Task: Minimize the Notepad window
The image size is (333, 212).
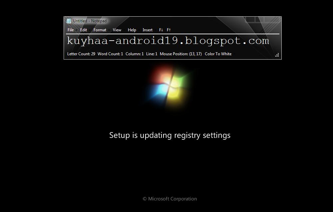Action: [x=250, y=19]
